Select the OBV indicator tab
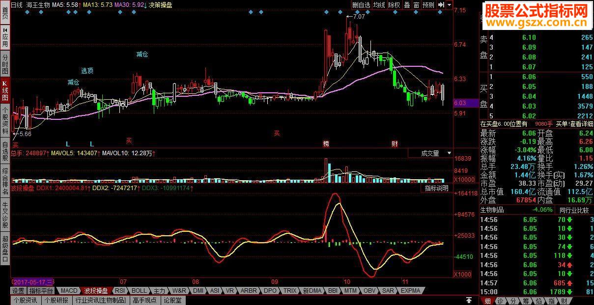The width and height of the screenshot is (594, 305). 369,291
